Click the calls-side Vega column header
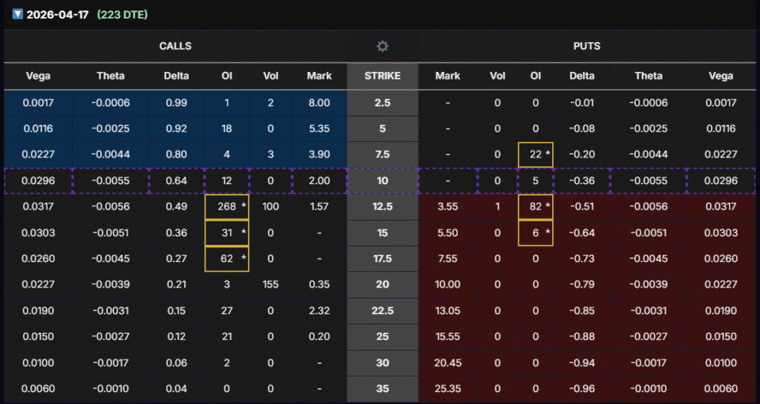The height and width of the screenshot is (404, 760). [38, 76]
